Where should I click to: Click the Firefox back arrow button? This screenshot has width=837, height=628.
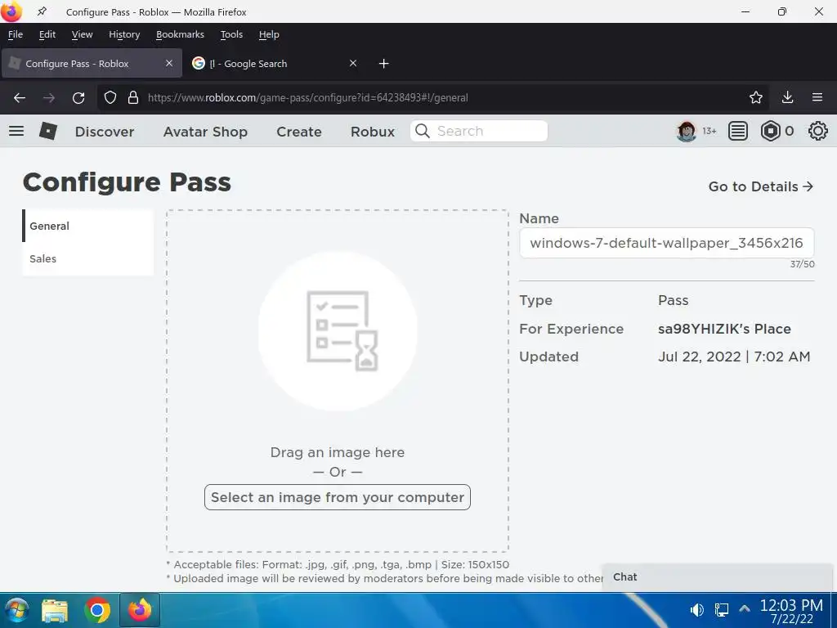(x=20, y=98)
